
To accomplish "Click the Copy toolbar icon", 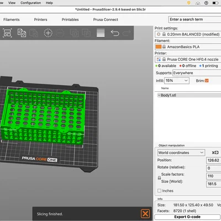I will (22, 33).
